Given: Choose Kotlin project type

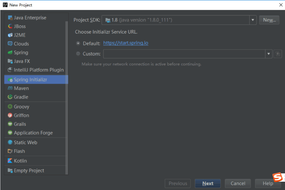Looking at the screenshot, I should 36,161.
